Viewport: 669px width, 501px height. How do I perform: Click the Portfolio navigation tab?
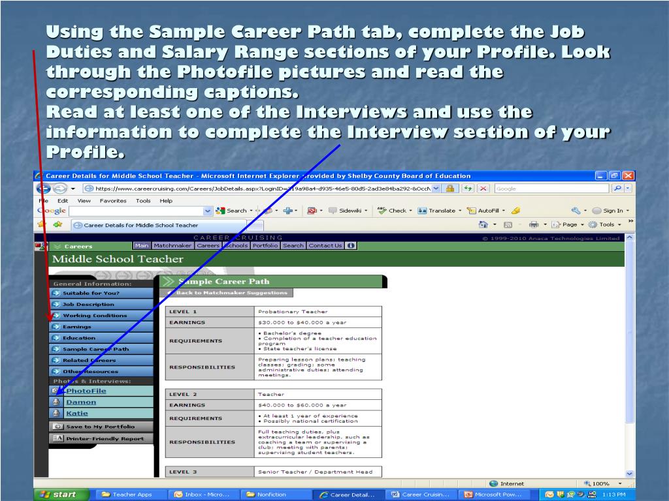[x=265, y=245]
